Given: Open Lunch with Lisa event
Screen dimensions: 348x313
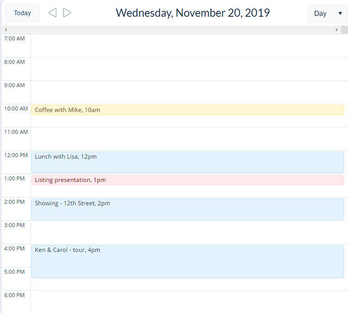Looking at the screenshot, I should point(188,162).
